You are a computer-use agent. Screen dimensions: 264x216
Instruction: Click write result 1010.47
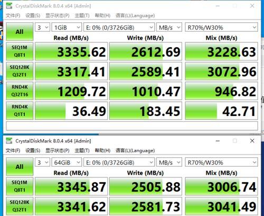(146, 91)
